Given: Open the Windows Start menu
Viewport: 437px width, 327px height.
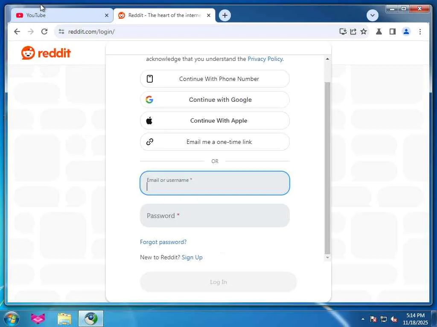Looking at the screenshot, I should pyautogui.click(x=12, y=318).
